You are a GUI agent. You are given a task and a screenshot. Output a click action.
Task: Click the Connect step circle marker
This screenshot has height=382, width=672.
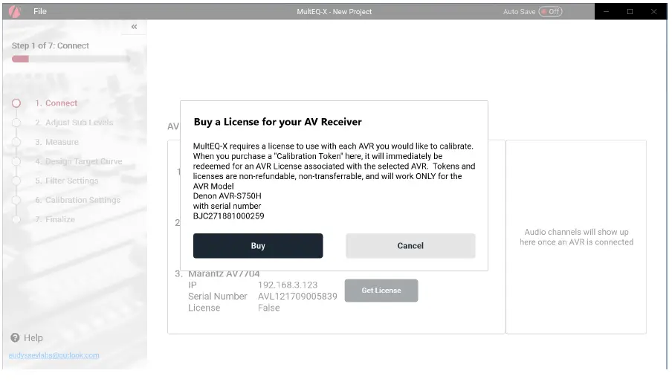(x=16, y=103)
